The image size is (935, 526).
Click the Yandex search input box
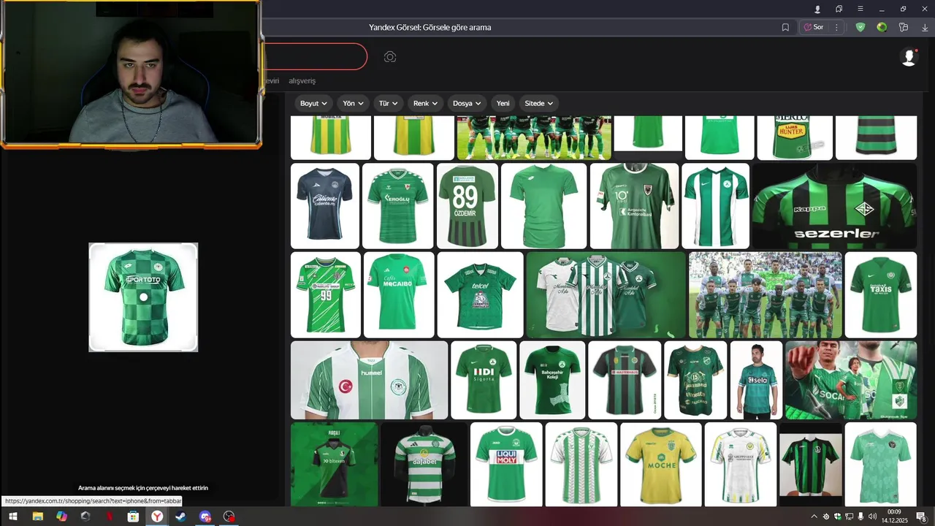pyautogui.click(x=314, y=56)
